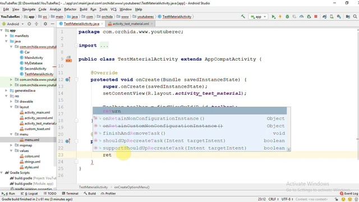359x202 pixels.
Task: Open colors.xml in values folder
Action: coord(32,156)
